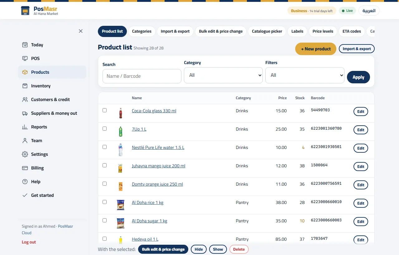Viewport: 399px width, 255px height.
Task: Tick the Coca-Cola glass 330 ml checkbox
Action: coord(105,110)
